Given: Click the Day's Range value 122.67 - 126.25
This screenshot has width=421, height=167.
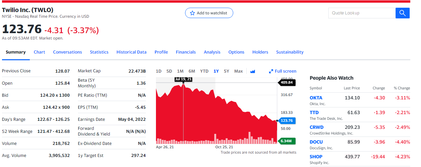Looking at the screenshot, I should click(x=54, y=119).
